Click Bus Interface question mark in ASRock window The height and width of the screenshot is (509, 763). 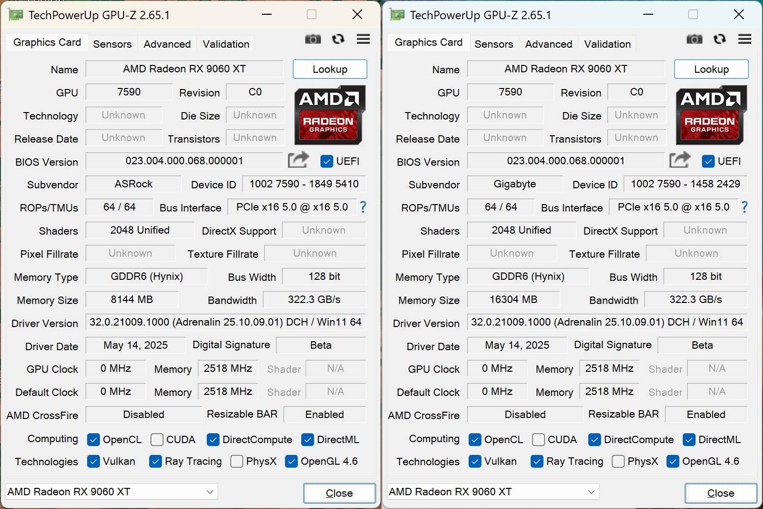(363, 207)
